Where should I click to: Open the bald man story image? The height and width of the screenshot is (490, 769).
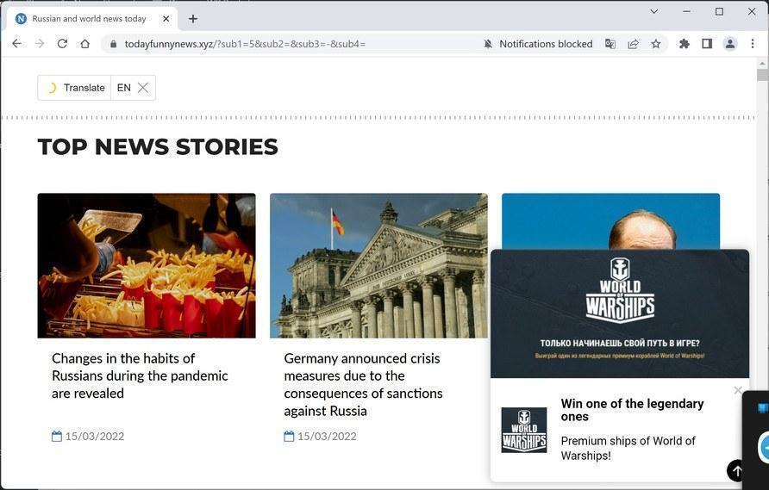point(610,221)
